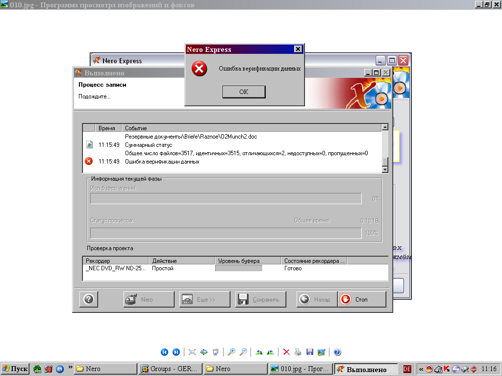The image size is (502, 376).
Task: Click the icon beside Суммарный статус log row
Action: (89, 145)
